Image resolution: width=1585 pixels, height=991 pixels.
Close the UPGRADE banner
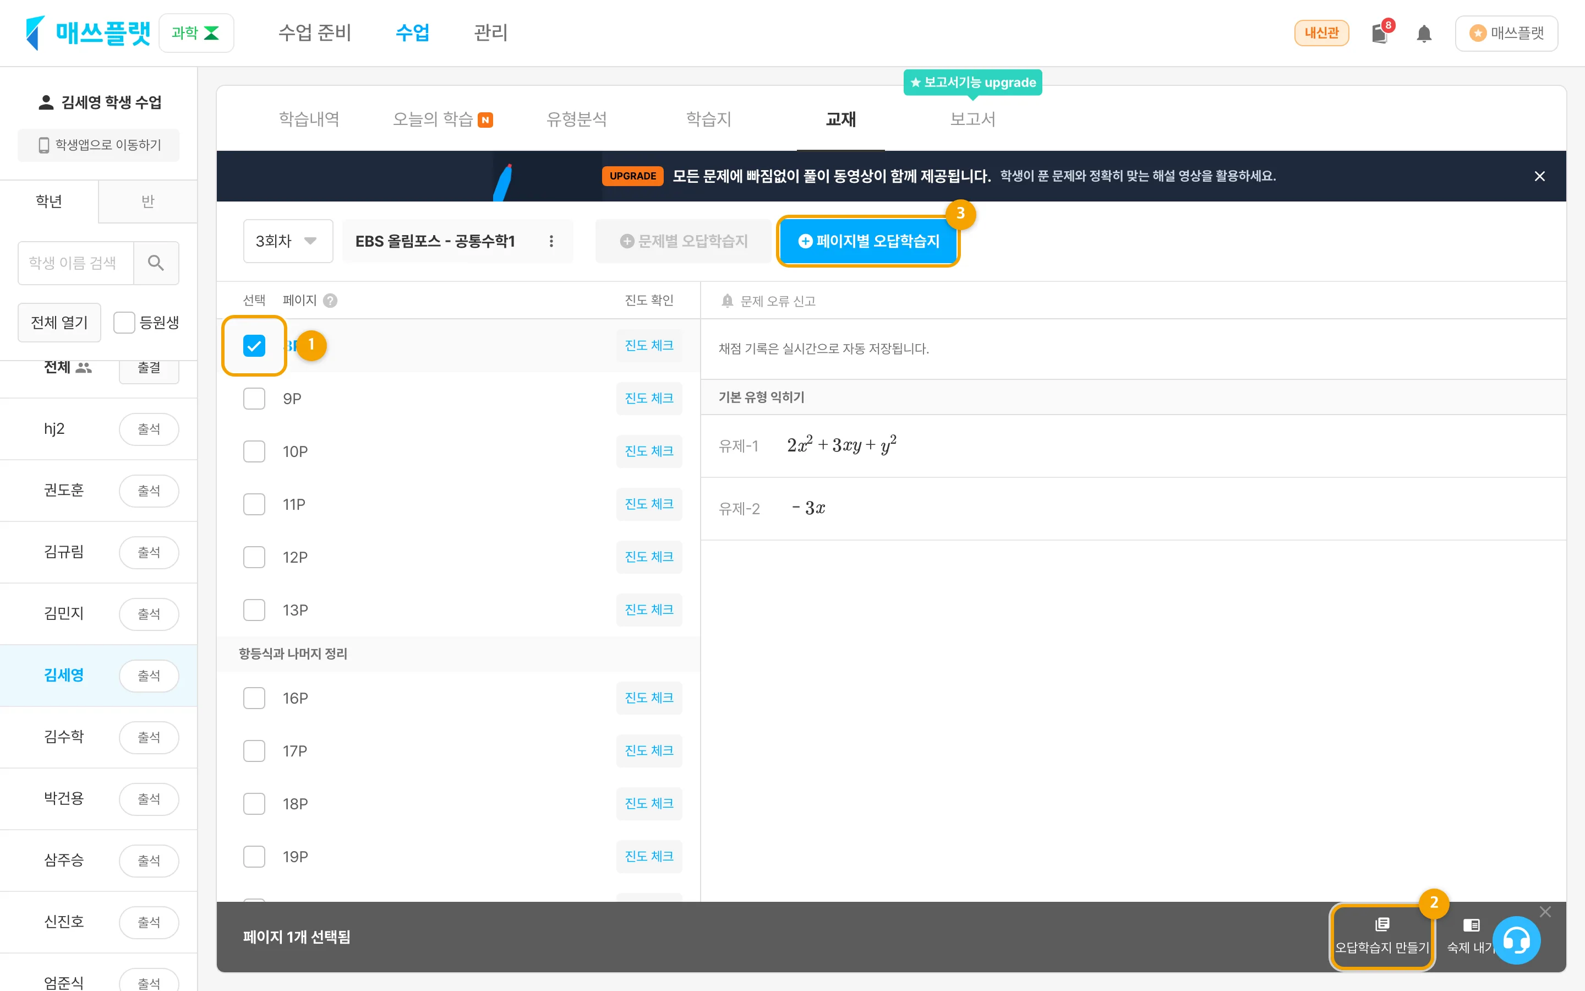[1539, 176]
